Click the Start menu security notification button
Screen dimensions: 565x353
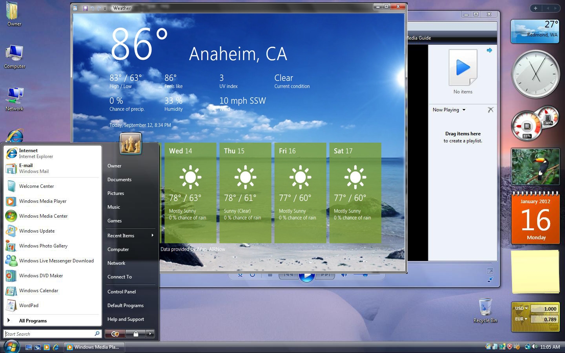115,334
